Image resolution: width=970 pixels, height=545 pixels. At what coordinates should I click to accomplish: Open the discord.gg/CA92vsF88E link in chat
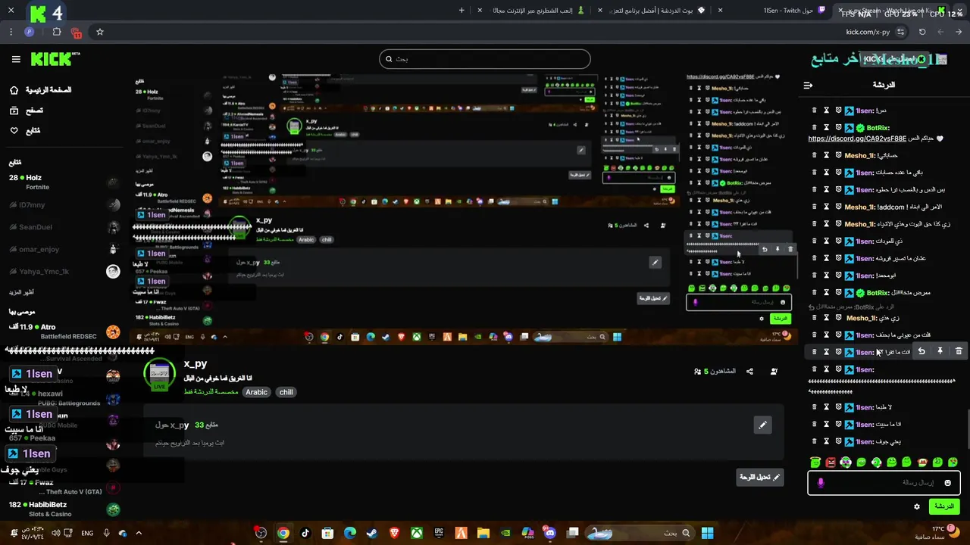click(857, 139)
